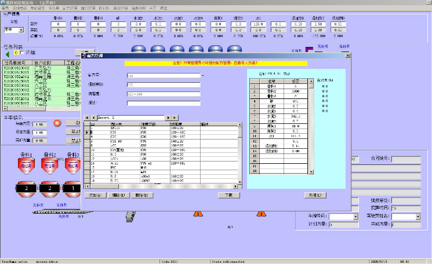
Task: Go to next record in recipe navigator
Action: [x=168, y=118]
